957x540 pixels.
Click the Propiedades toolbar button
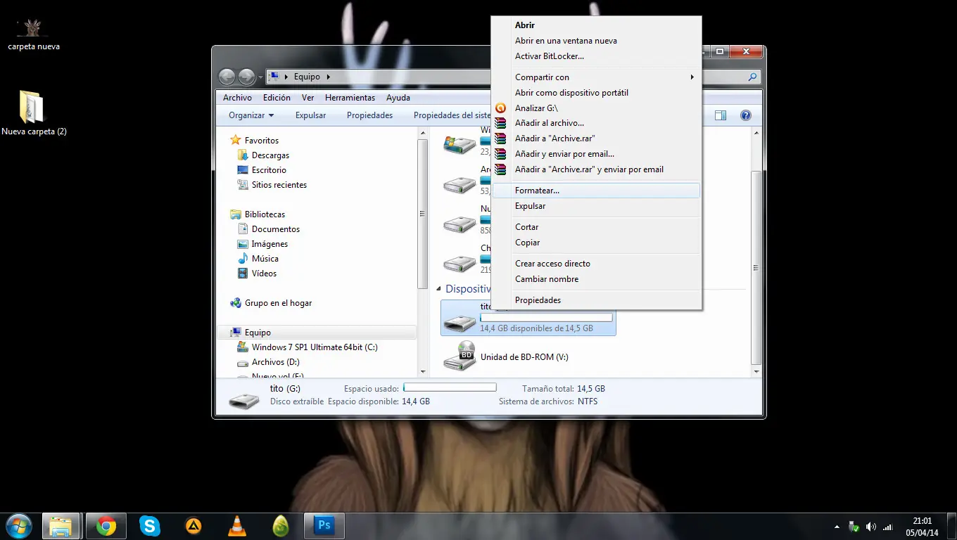click(369, 115)
